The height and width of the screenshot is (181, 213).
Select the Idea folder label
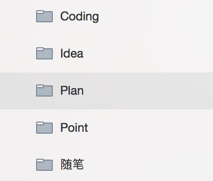pos(72,53)
